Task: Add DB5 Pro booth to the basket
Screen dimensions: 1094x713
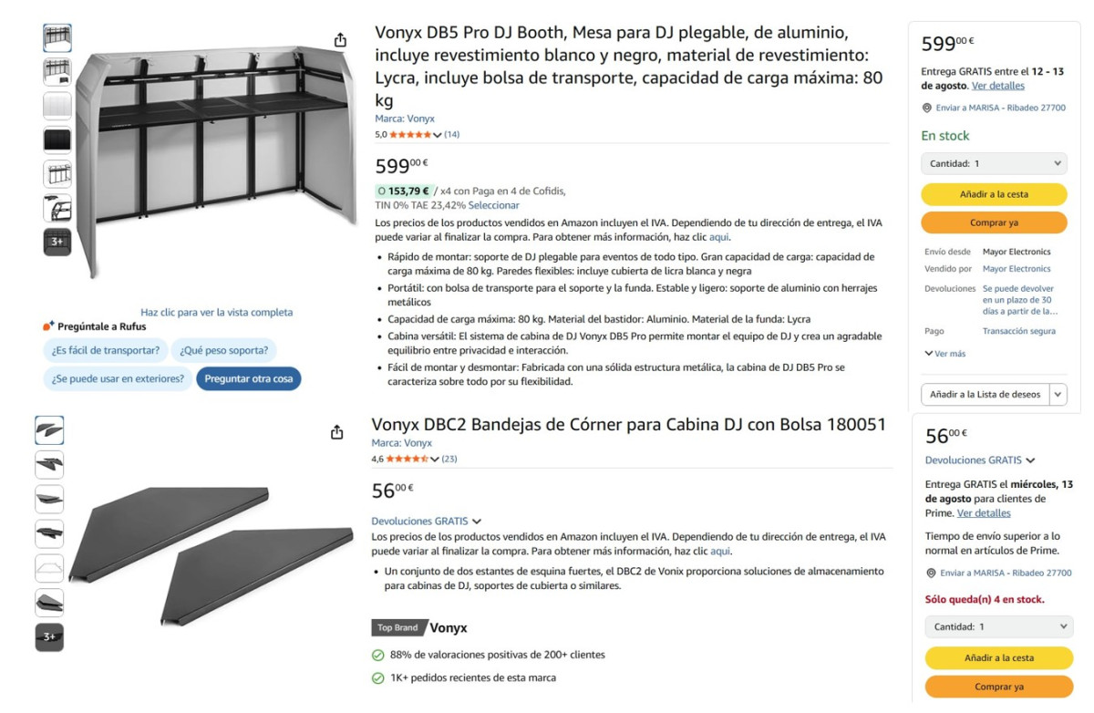Action: (x=994, y=194)
